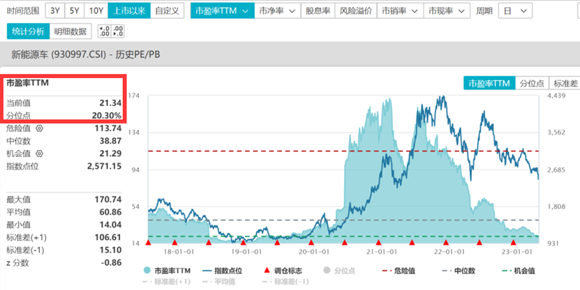The height and width of the screenshot is (290, 580).
Task: Click the decrease decimal places icon
Action: [119, 31]
